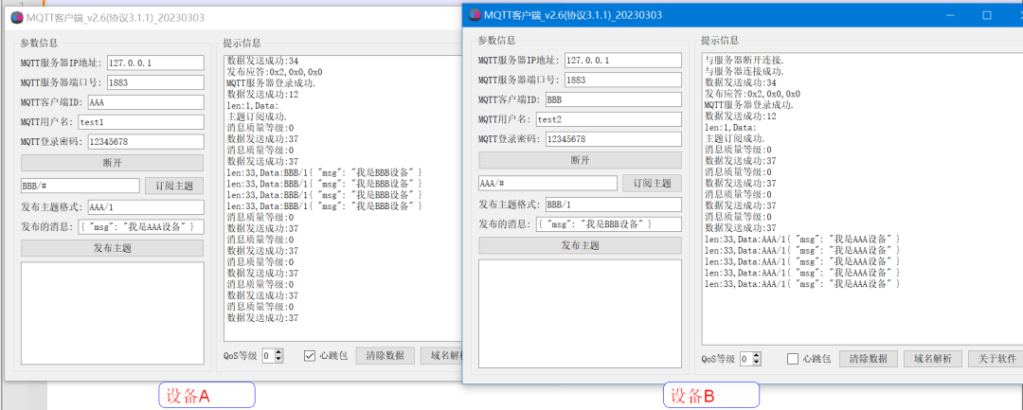Click 主题订阅成功 line in Device A log
This screenshot has height=410, width=1023.
[257, 116]
